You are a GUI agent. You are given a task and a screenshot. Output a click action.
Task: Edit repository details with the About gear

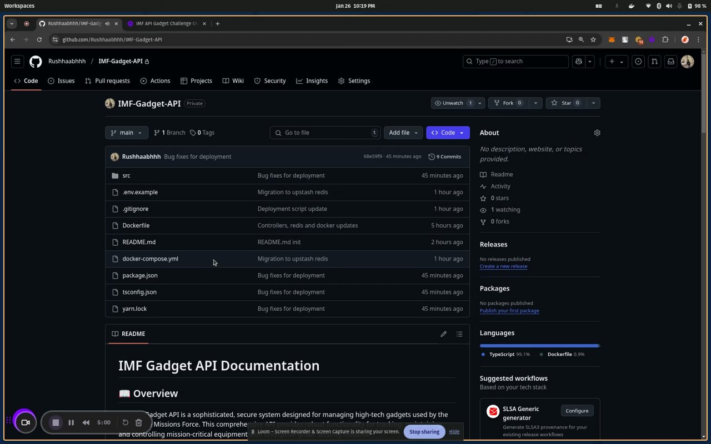point(597,133)
